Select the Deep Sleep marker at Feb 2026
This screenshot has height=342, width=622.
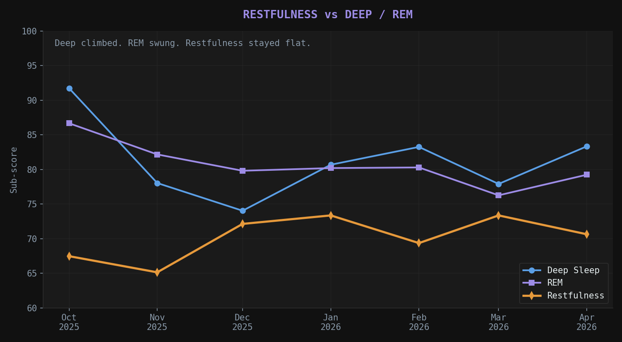pyautogui.click(x=419, y=147)
